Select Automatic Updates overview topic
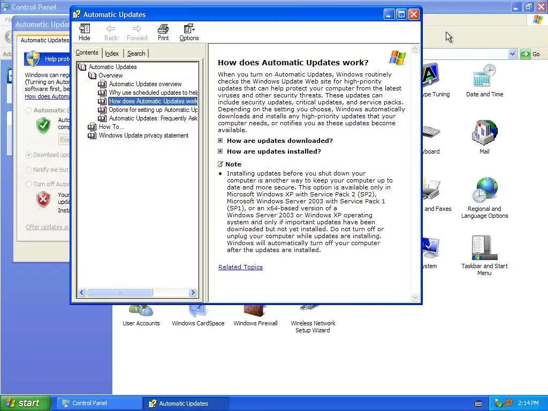The image size is (548, 411). click(145, 84)
